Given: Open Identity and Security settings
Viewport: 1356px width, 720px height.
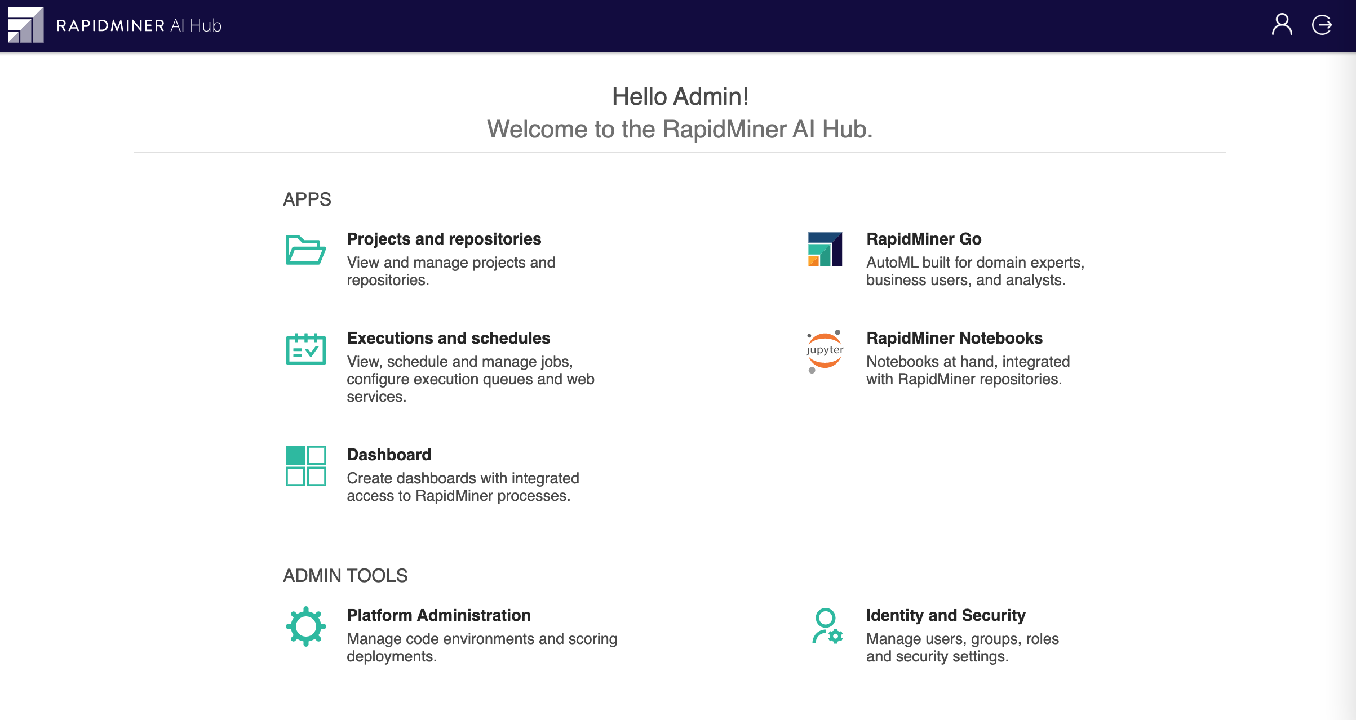Looking at the screenshot, I should (946, 615).
